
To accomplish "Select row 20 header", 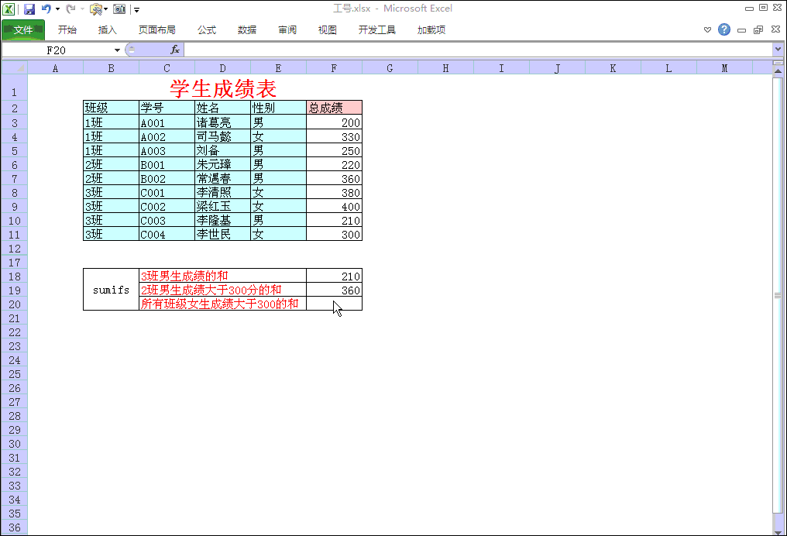I will [x=15, y=304].
